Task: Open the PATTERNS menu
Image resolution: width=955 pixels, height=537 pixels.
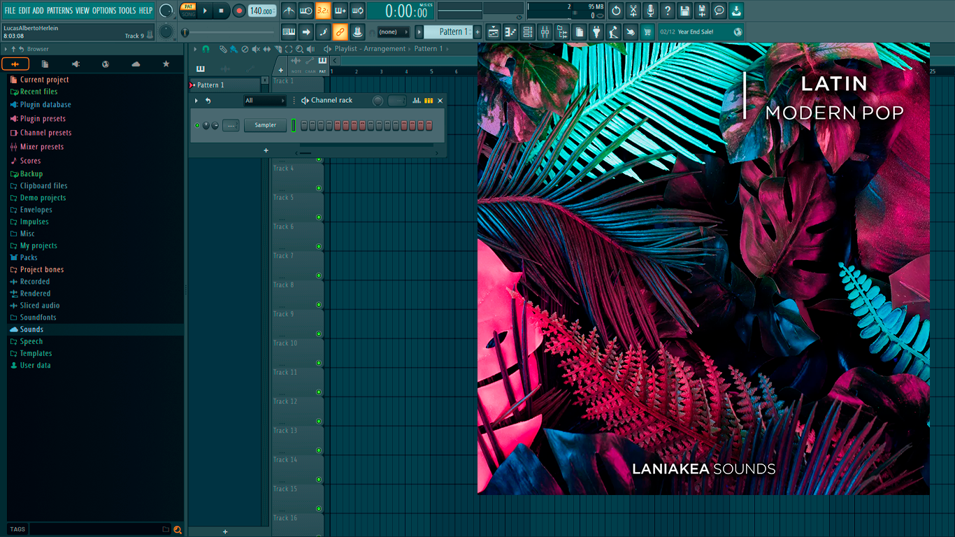Action: (x=59, y=10)
